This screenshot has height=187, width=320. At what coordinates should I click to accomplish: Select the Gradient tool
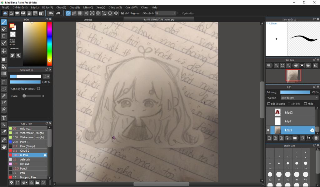pyautogui.click(x=4, y=73)
